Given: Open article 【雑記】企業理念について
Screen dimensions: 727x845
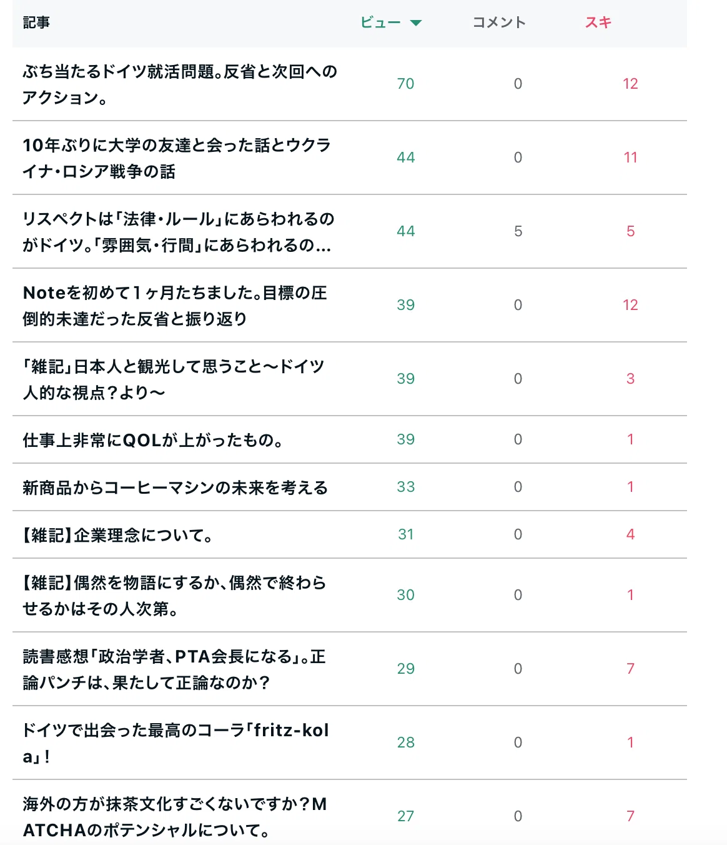Looking at the screenshot, I should tap(119, 535).
